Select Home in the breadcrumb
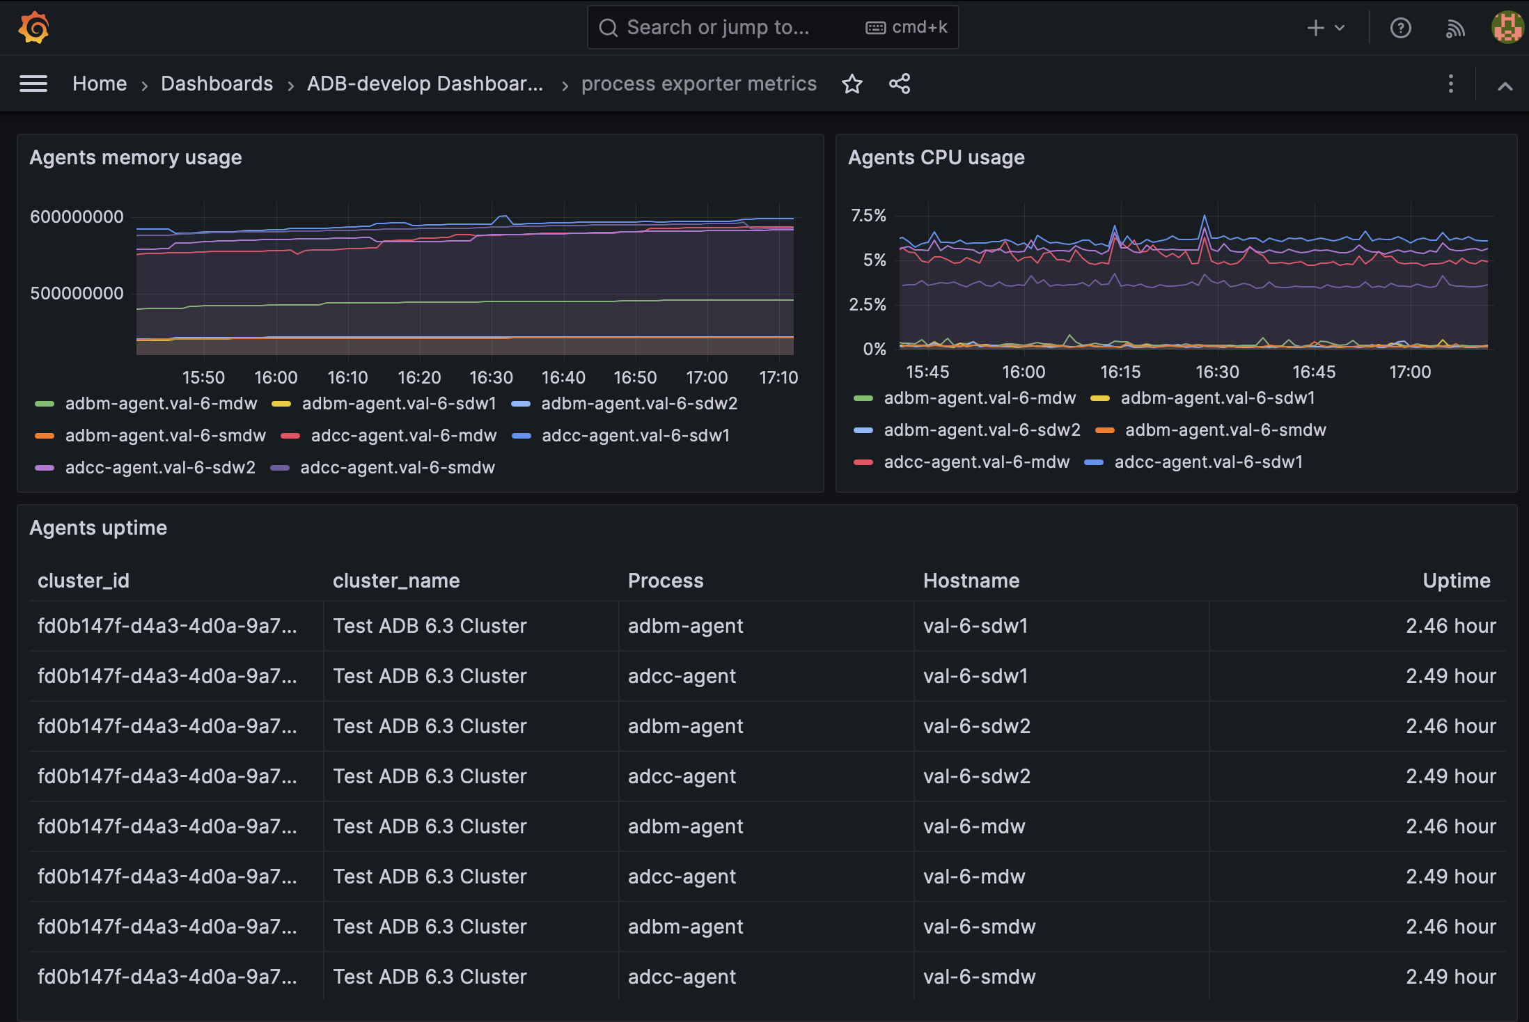The height and width of the screenshot is (1022, 1529). click(100, 83)
